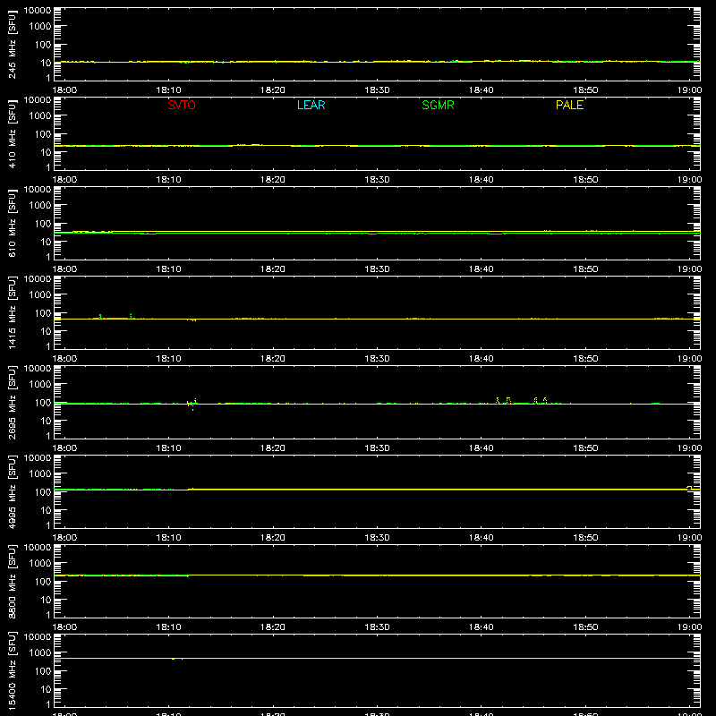Click the yellow PALE station label
The image size is (716, 716).
tap(569, 105)
